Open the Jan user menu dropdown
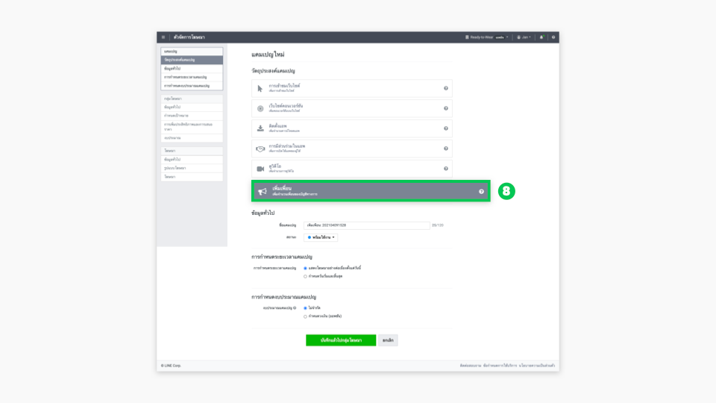 [524, 37]
